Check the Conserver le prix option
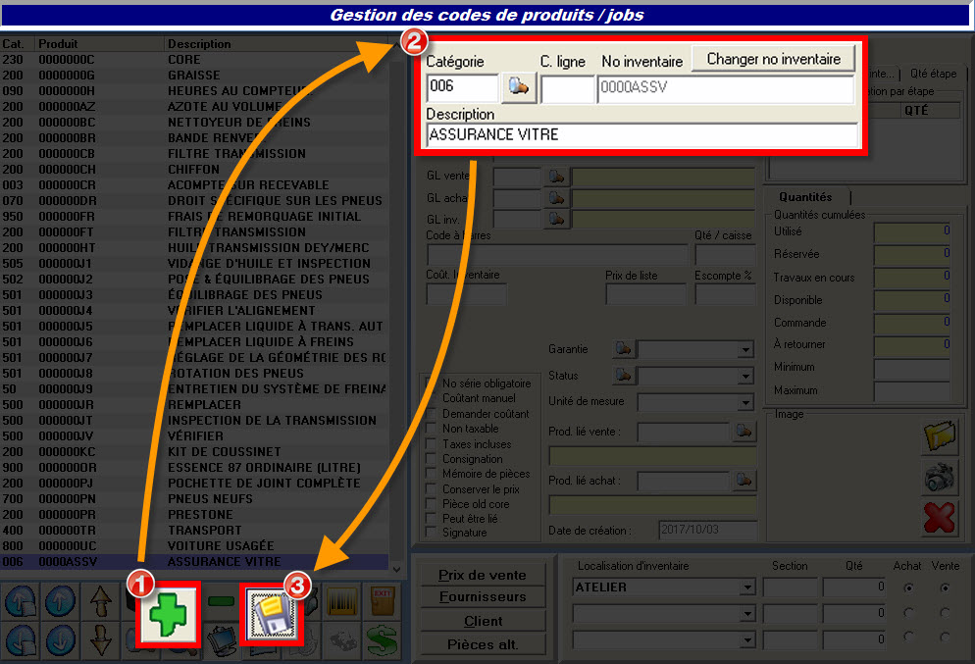The image size is (975, 664). [x=431, y=489]
